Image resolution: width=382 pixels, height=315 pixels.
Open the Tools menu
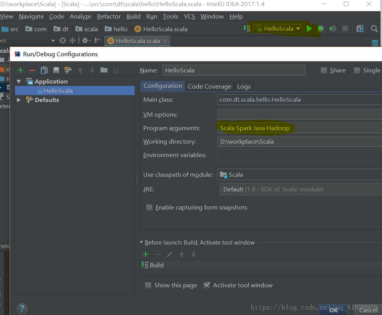click(171, 17)
